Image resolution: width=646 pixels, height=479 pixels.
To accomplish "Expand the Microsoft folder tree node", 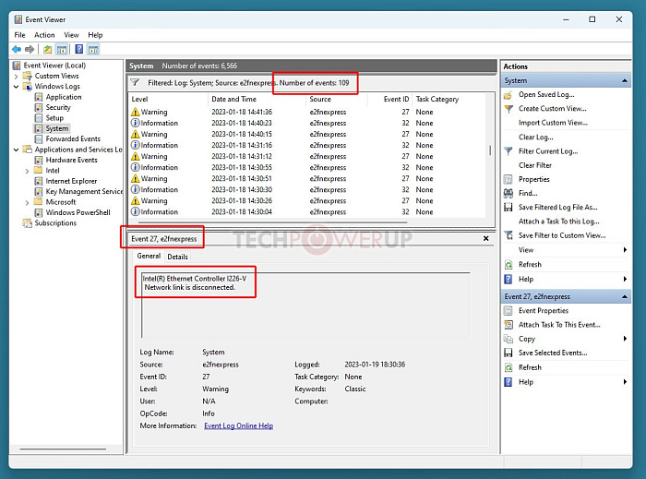I will click(x=27, y=202).
